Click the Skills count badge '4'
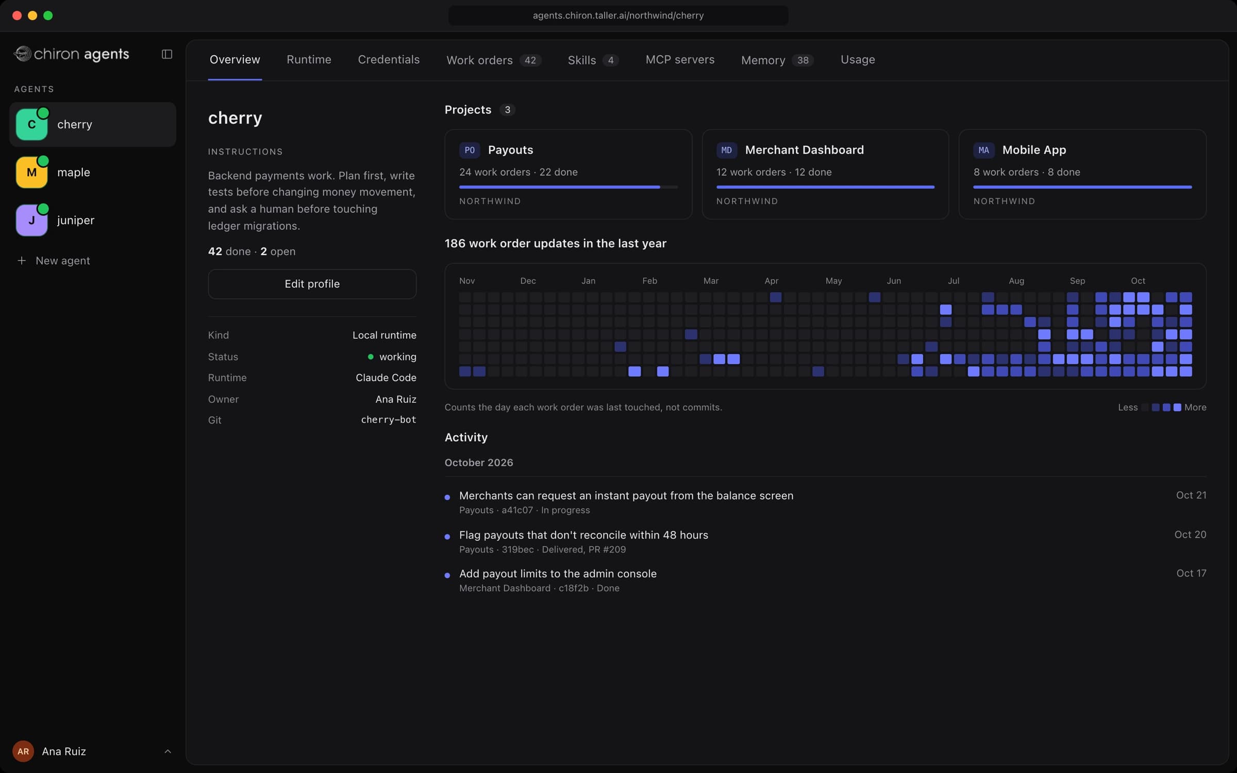 (x=611, y=60)
